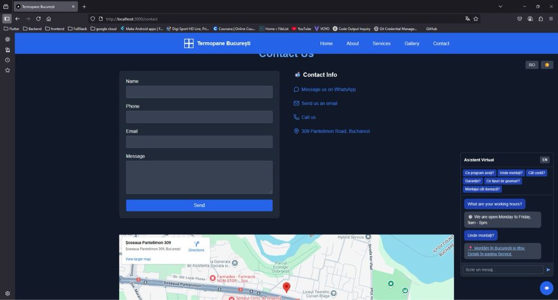Select the Termopane București browser tab
The width and height of the screenshot is (558, 300).
(x=46, y=6)
